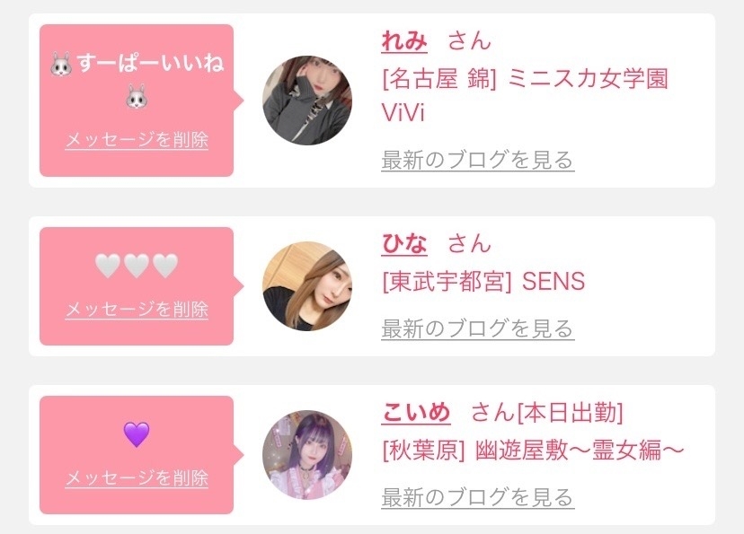The height and width of the screenshot is (534, 744).
Task: Click the すーぱーいいね message text
Action: (150, 63)
